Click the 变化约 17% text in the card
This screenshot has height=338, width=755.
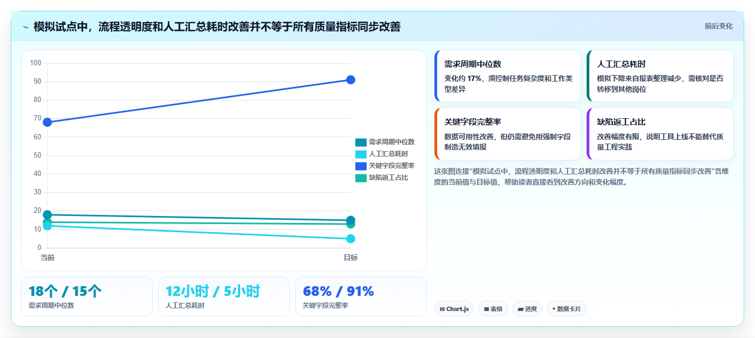(463, 78)
